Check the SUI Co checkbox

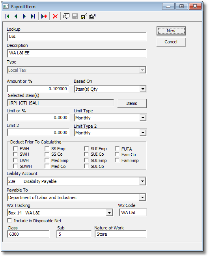coord(86,154)
